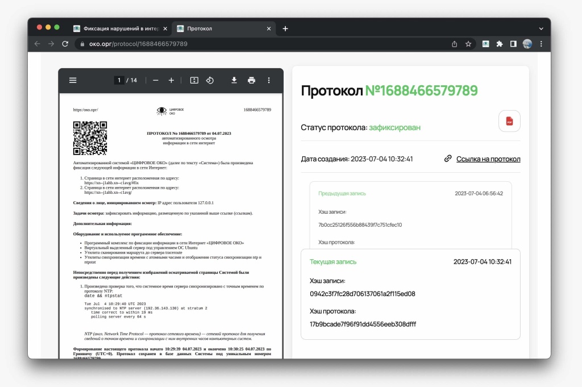Close the Фиксация нарушений tab
Screen dimensions: 582x387
click(x=165, y=28)
